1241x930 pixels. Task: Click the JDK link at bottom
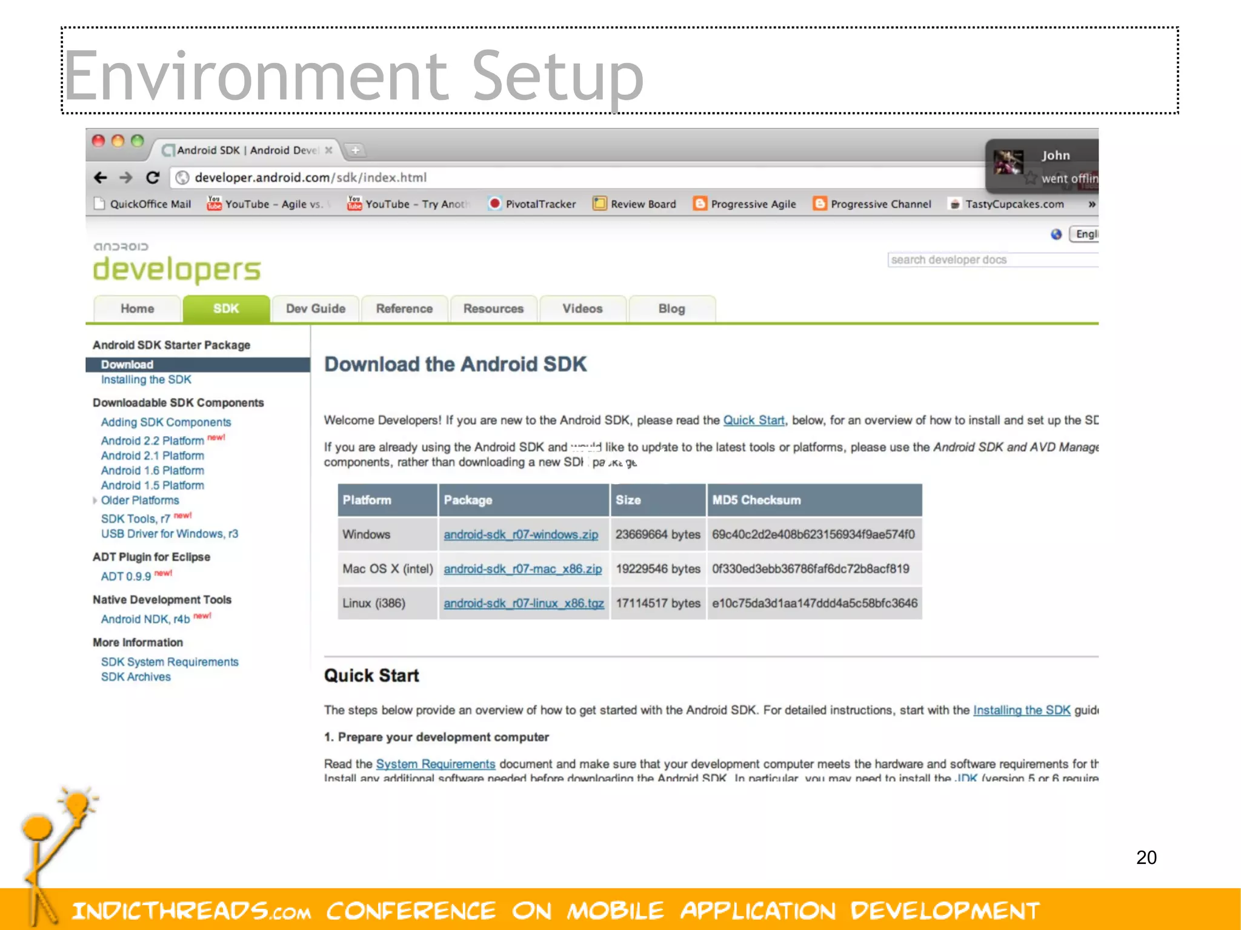[x=965, y=777]
